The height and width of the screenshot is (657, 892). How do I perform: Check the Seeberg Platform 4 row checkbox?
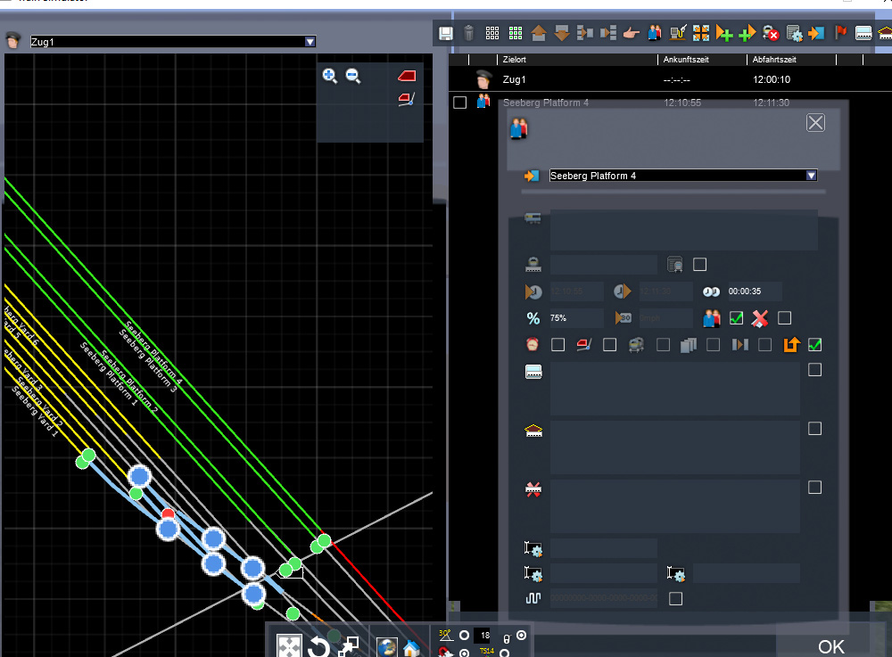tap(459, 103)
